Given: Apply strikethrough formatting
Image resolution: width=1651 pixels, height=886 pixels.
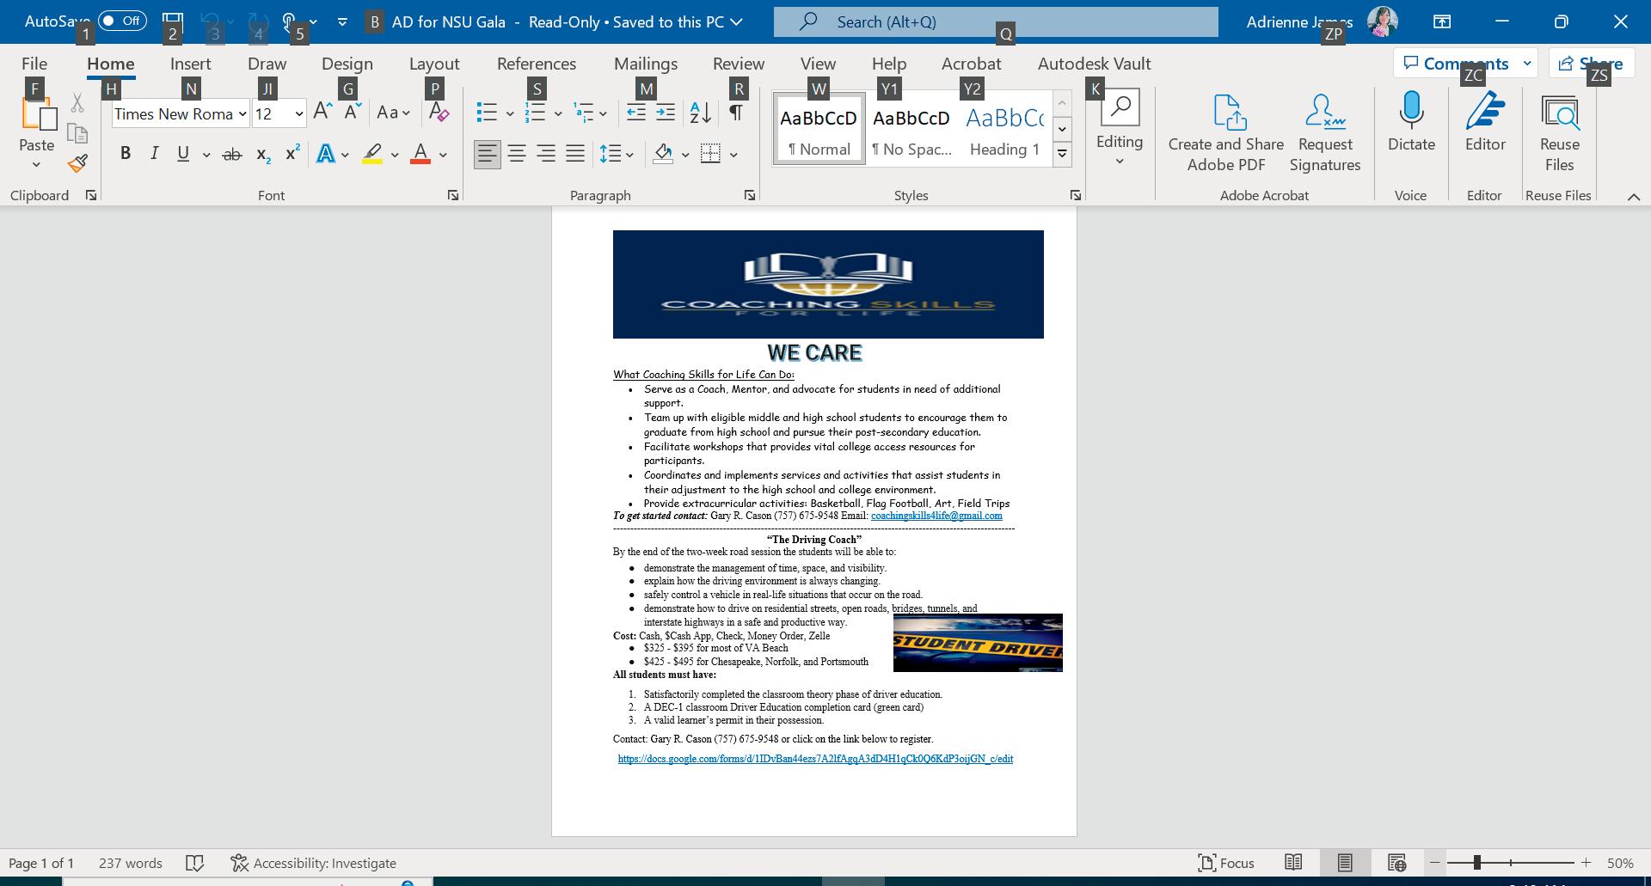Looking at the screenshot, I should (x=231, y=155).
